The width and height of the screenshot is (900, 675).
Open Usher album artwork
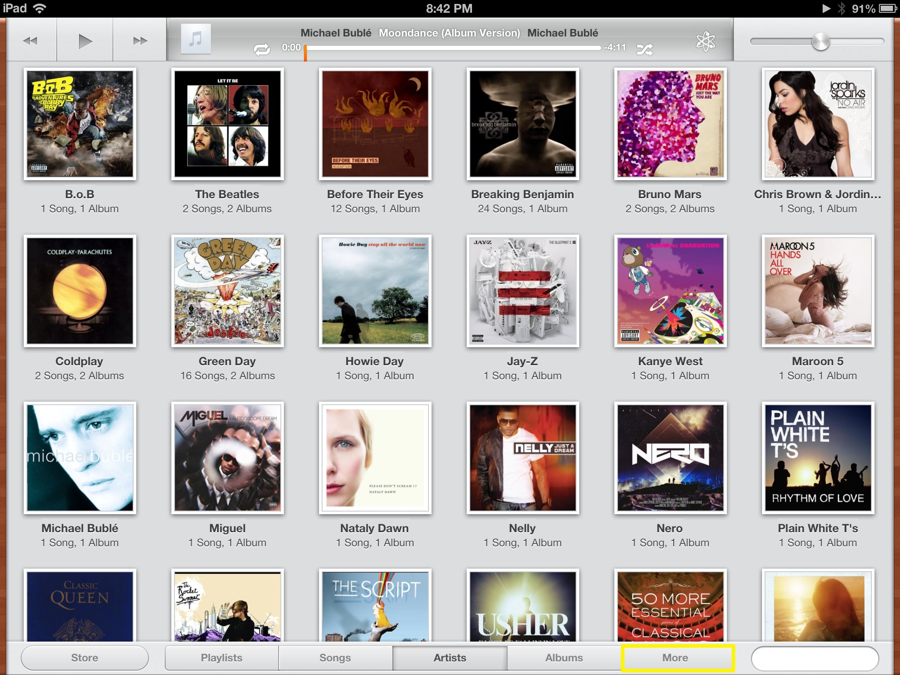coord(523,606)
